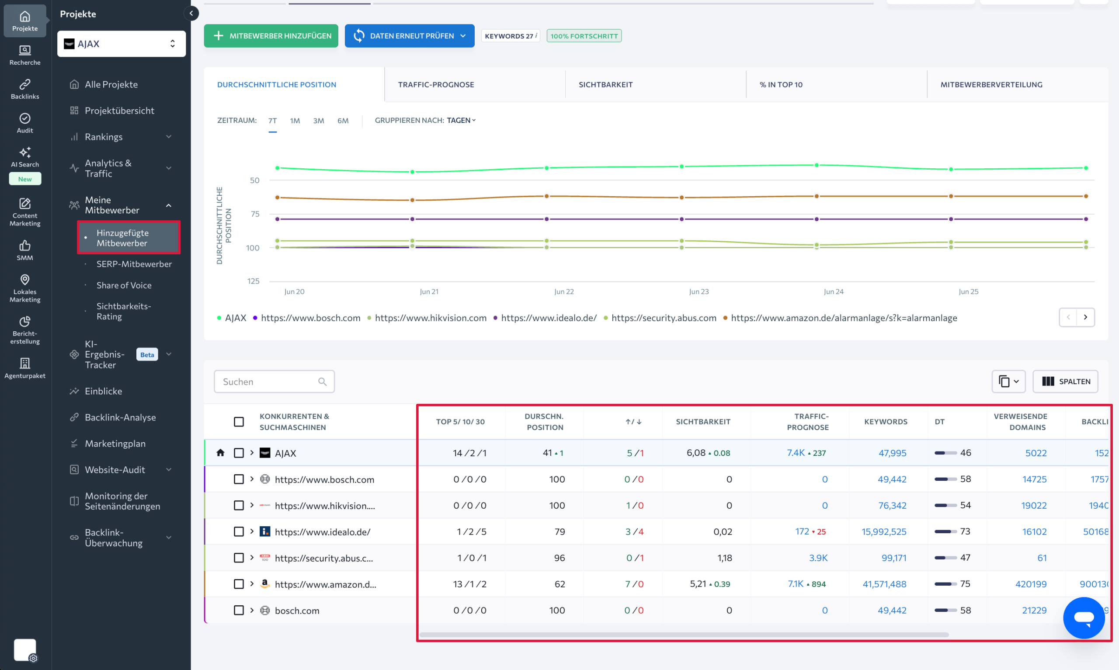1119x670 pixels.
Task: Click Projektübersicht grid icon
Action: 74,111
